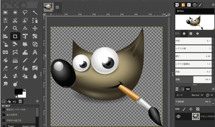Toggle lock alpha channel checkerboard icon

198,109
